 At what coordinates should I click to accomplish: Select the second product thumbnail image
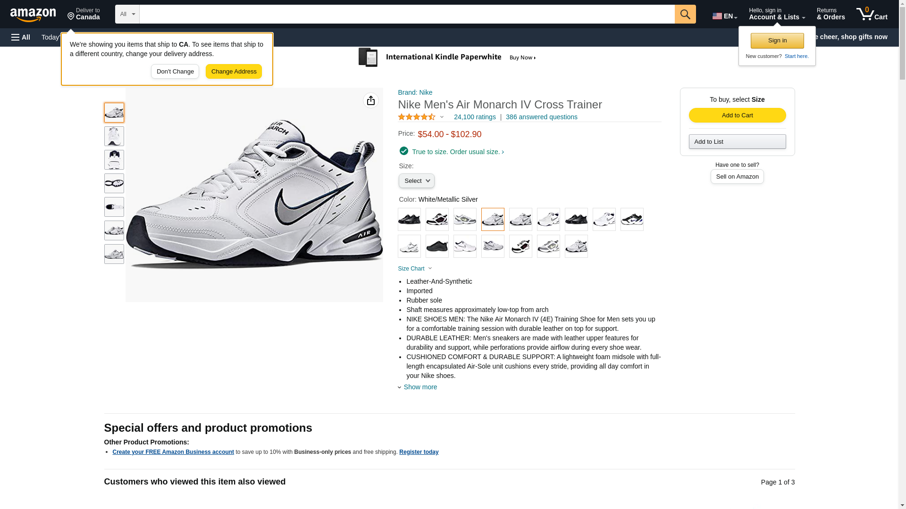114,136
